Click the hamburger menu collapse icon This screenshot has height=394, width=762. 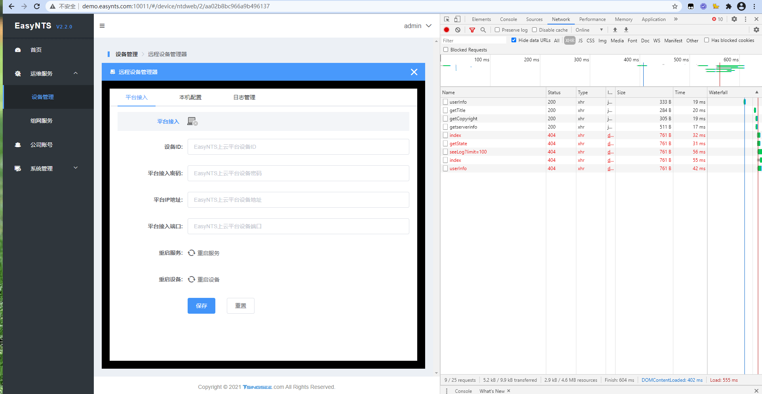(x=102, y=26)
